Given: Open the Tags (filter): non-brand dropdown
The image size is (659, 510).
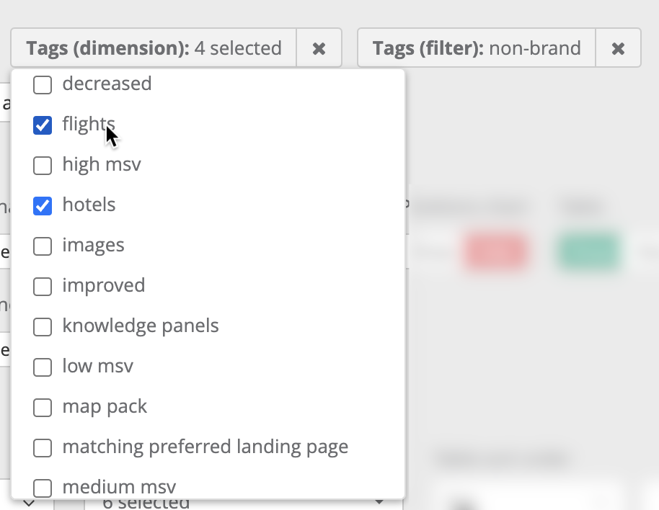Looking at the screenshot, I should 477,48.
